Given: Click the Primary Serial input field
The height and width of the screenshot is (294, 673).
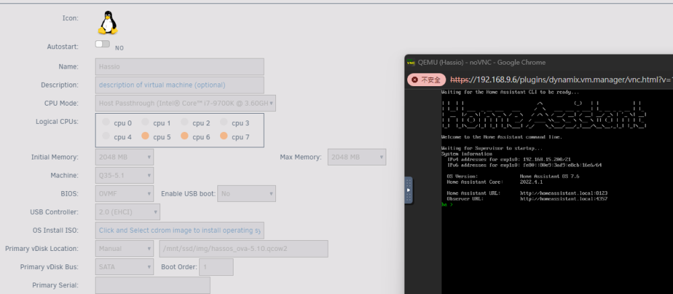Looking at the screenshot, I should (x=153, y=285).
